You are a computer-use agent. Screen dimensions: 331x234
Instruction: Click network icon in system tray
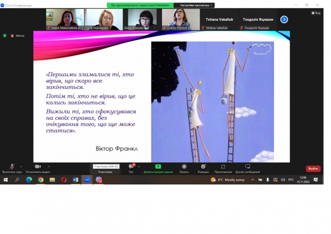(x=275, y=180)
